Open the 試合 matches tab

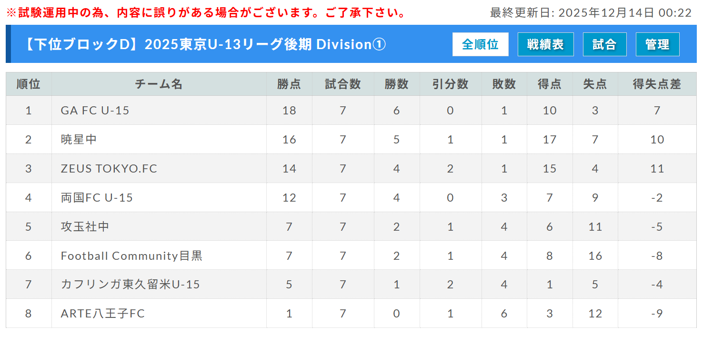click(x=604, y=44)
